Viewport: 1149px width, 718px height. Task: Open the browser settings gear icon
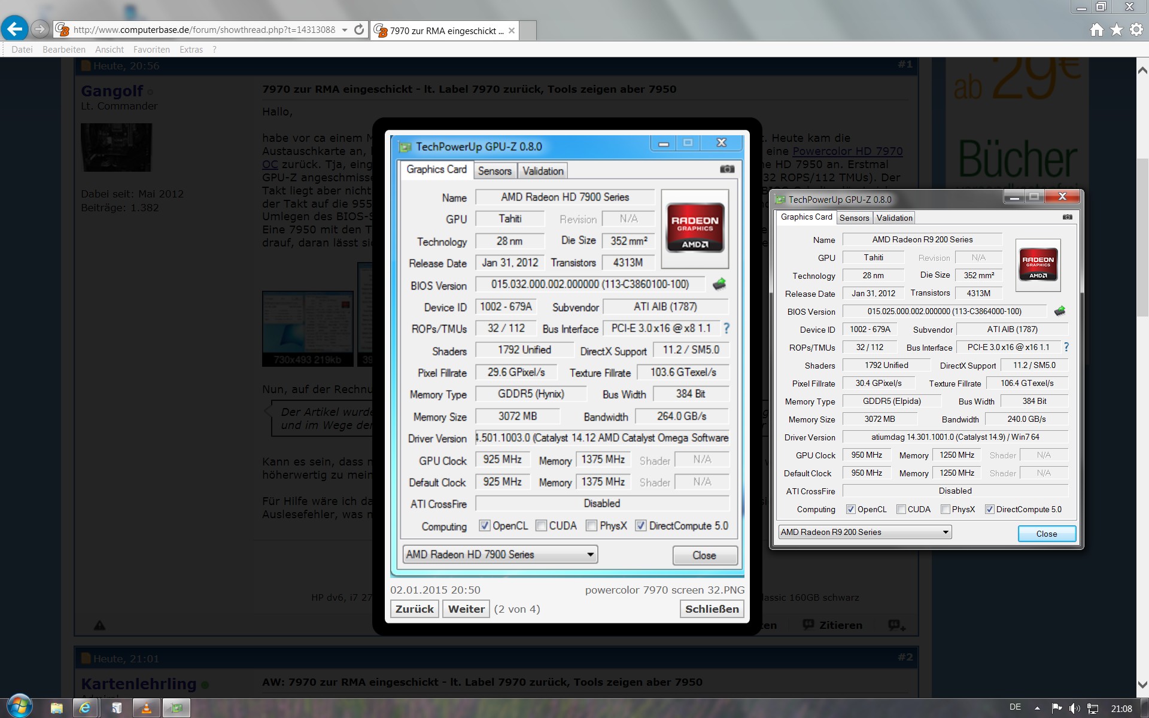(x=1136, y=30)
